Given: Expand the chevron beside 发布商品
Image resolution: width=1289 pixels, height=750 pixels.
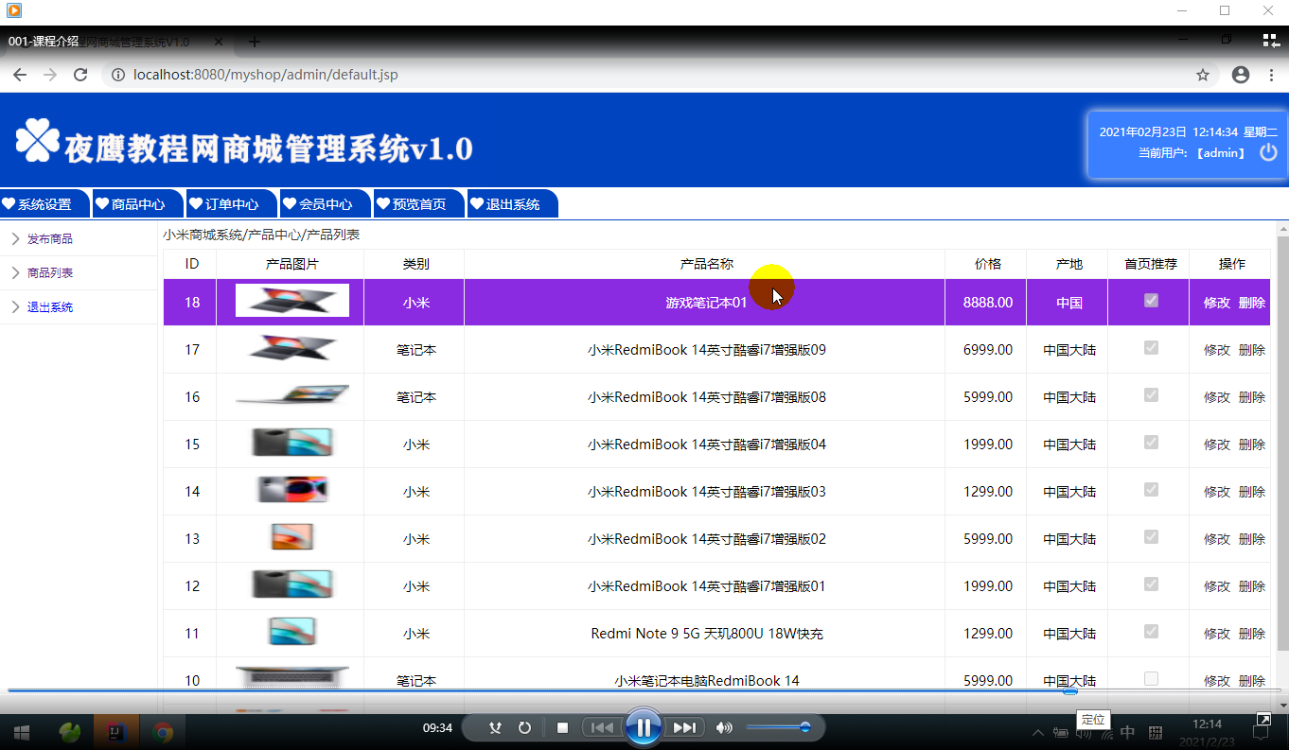Looking at the screenshot, I should coord(15,239).
